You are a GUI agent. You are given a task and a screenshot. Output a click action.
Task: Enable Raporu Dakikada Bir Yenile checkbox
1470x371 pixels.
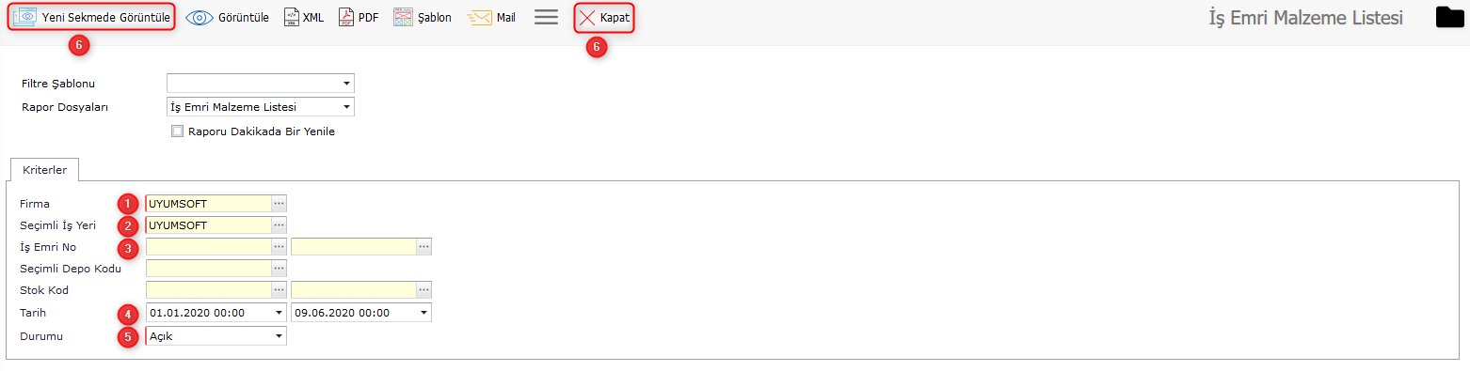[176, 131]
